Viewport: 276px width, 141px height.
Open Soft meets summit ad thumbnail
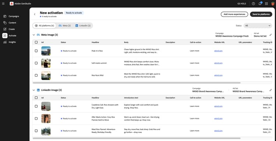[46, 63]
